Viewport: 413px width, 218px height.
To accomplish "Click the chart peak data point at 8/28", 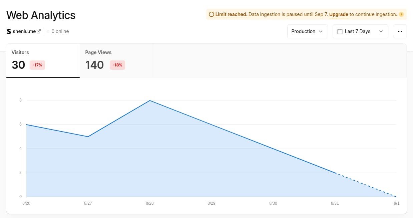I will (x=150, y=100).
